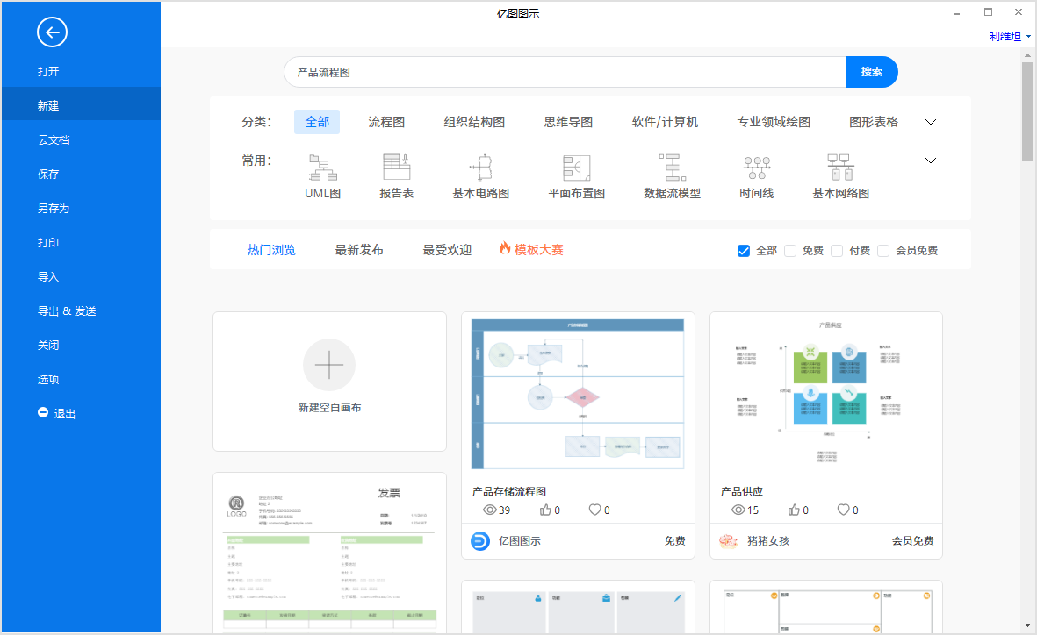Screen dimensions: 1037x635
Task: Open the 发票 invoice template thumbnail
Action: (x=329, y=553)
